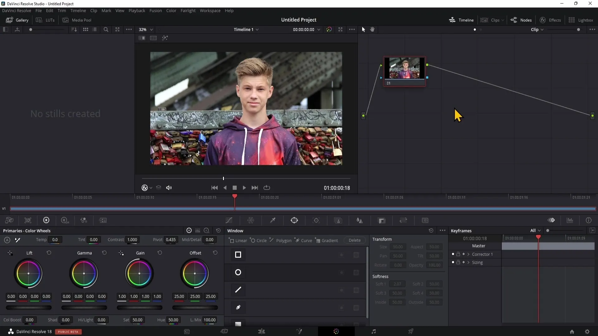Open the RGB Mixer palette icon
The image size is (598, 336).
click(x=83, y=220)
